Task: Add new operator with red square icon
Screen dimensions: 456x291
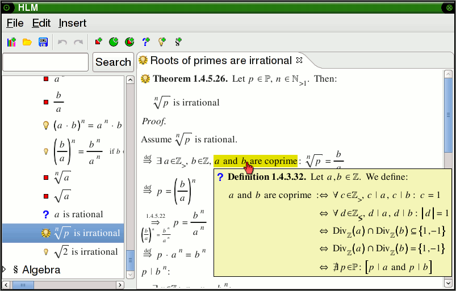Action: pos(98,42)
